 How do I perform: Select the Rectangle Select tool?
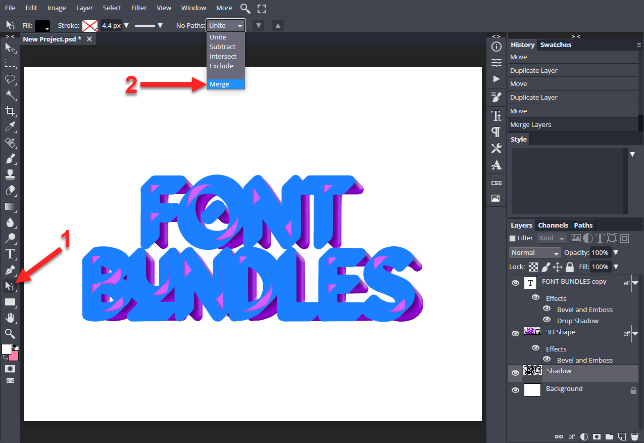pyautogui.click(x=10, y=63)
